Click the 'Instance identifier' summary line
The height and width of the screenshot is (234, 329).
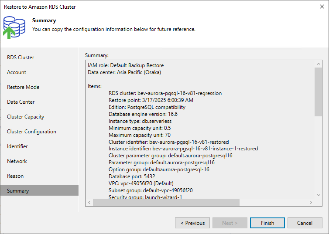(183, 149)
